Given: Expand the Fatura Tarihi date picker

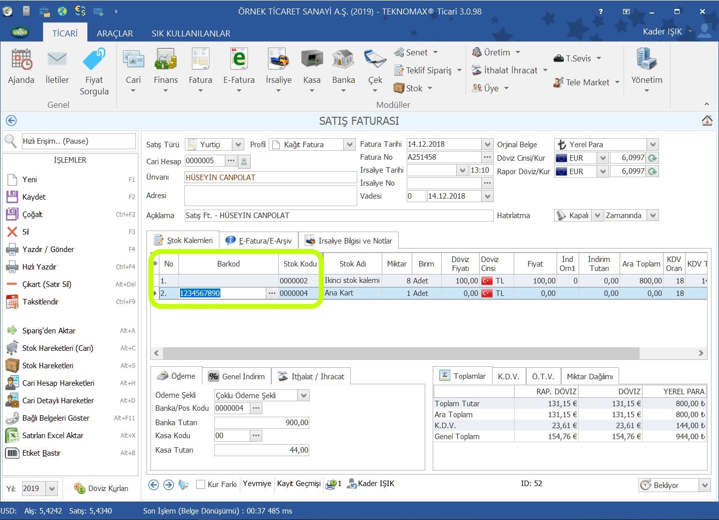Looking at the screenshot, I should 488,144.
